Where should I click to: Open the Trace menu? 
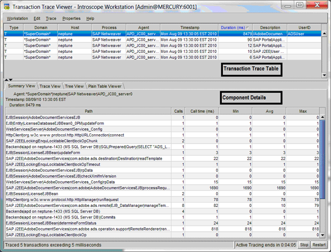point(51,18)
